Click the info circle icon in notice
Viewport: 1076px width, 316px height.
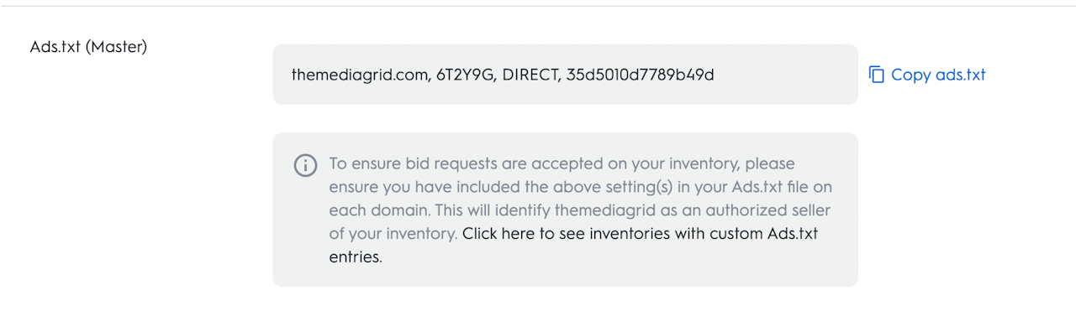click(x=305, y=165)
